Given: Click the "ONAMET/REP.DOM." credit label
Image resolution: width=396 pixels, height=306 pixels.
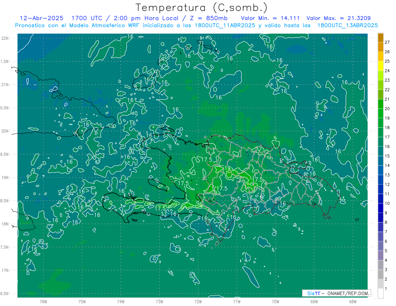Looking at the screenshot, I should coord(348,293).
